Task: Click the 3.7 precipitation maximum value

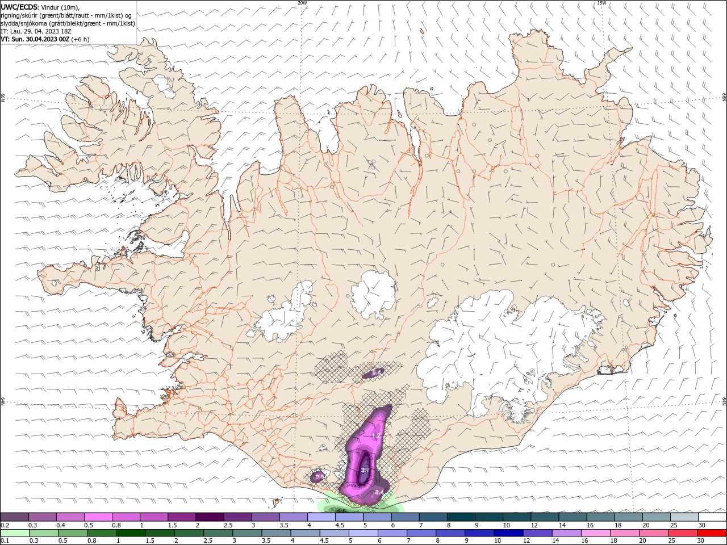Action: [x=365, y=470]
